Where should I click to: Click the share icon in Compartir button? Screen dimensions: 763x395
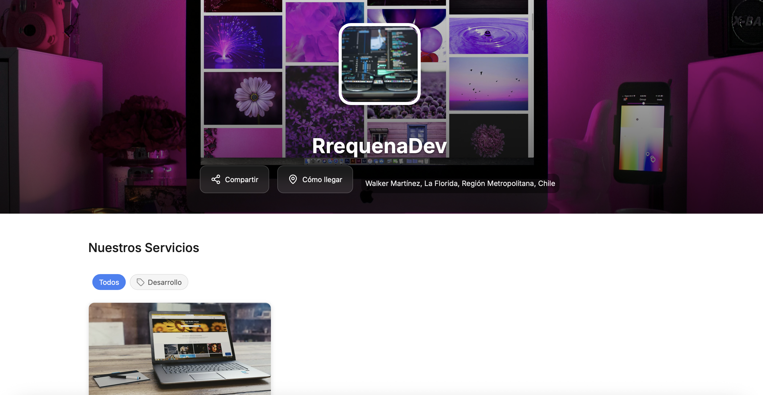point(216,179)
